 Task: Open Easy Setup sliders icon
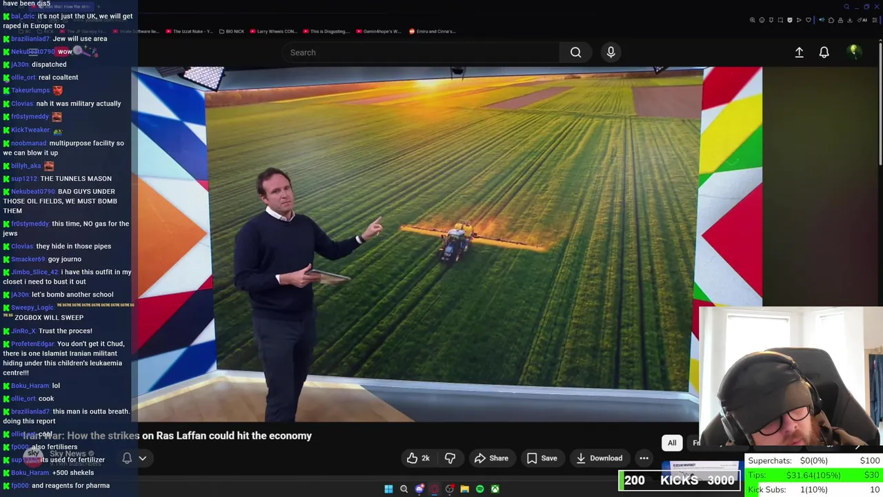click(875, 20)
